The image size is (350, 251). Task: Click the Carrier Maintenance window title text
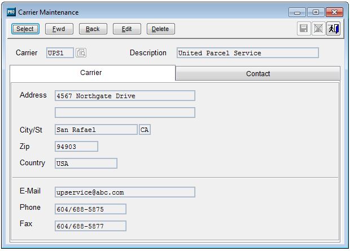pos(49,12)
